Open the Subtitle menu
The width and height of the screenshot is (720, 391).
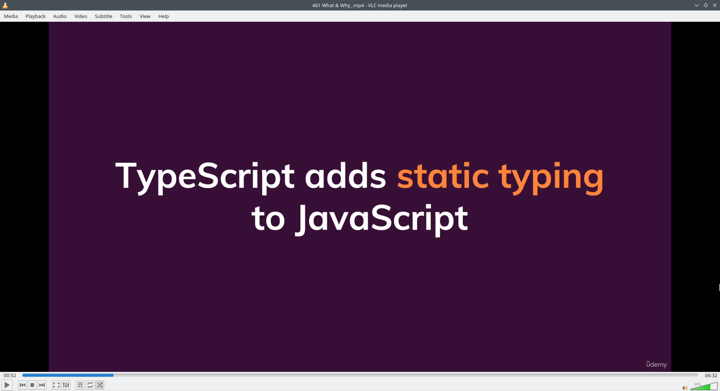coord(103,16)
